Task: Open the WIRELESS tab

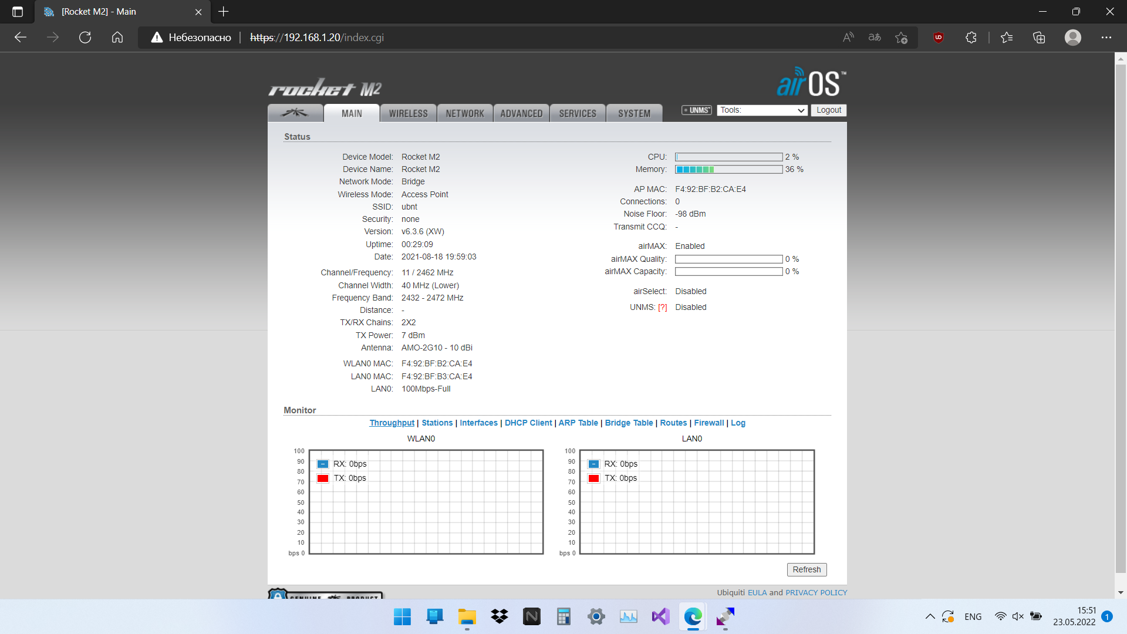Action: click(x=408, y=113)
